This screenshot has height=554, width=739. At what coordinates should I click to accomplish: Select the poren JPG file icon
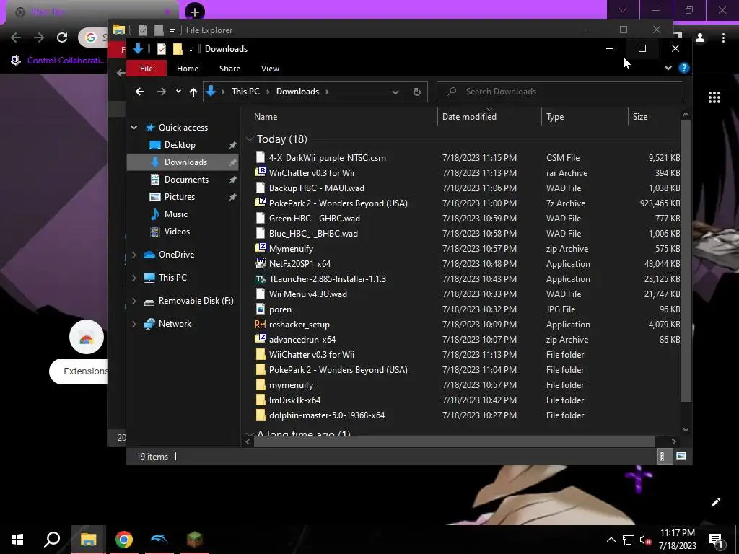pyautogui.click(x=260, y=309)
